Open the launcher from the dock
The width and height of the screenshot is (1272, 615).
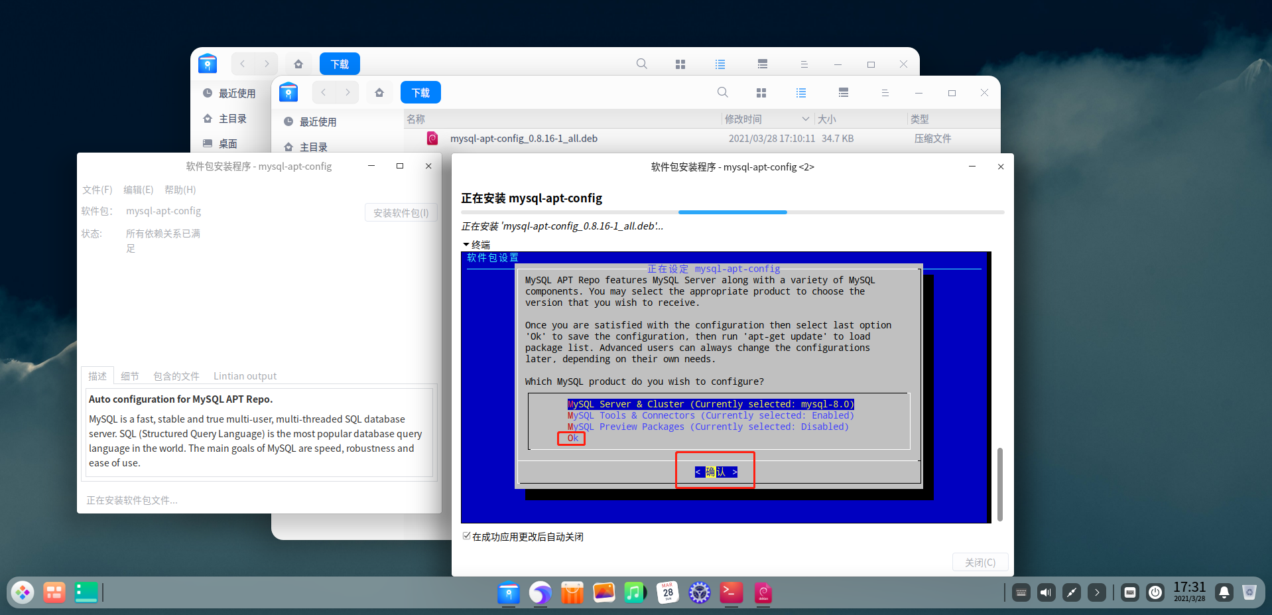point(23,592)
